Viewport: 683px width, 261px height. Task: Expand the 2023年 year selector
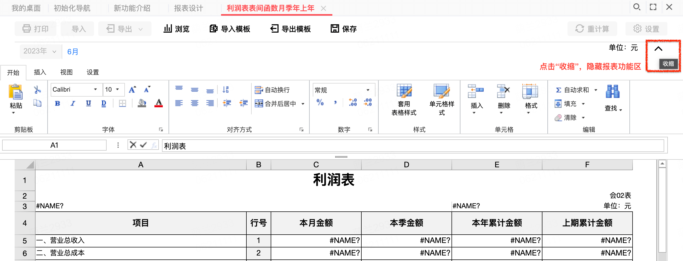pos(40,51)
